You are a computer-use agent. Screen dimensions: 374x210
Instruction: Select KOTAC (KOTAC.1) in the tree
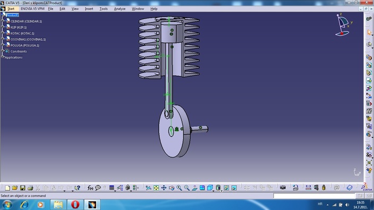click(22, 33)
